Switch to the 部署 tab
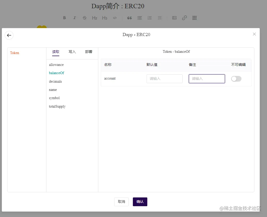267x217 pixels. (88, 52)
